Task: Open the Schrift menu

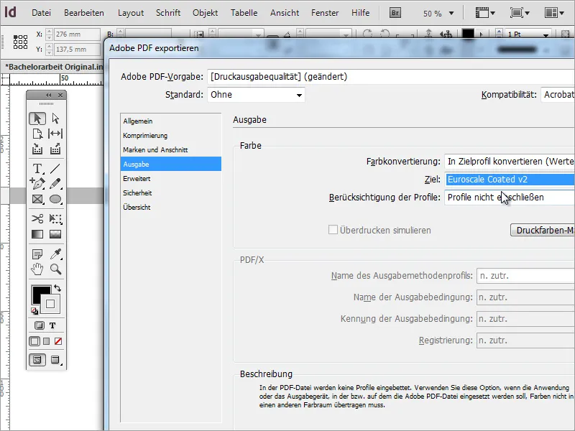Action: (168, 13)
